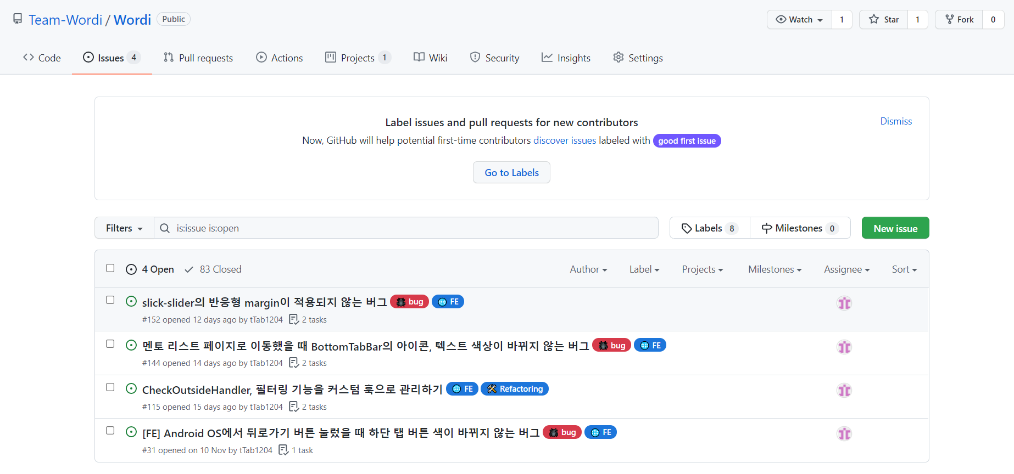Click the 4 Open issues icon
The height and width of the screenshot is (474, 1014).
(x=131, y=269)
